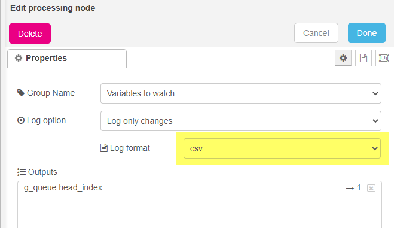The height and width of the screenshot is (228, 394).
Task: Click the gear icon in Properties tab
Action: tap(19, 58)
